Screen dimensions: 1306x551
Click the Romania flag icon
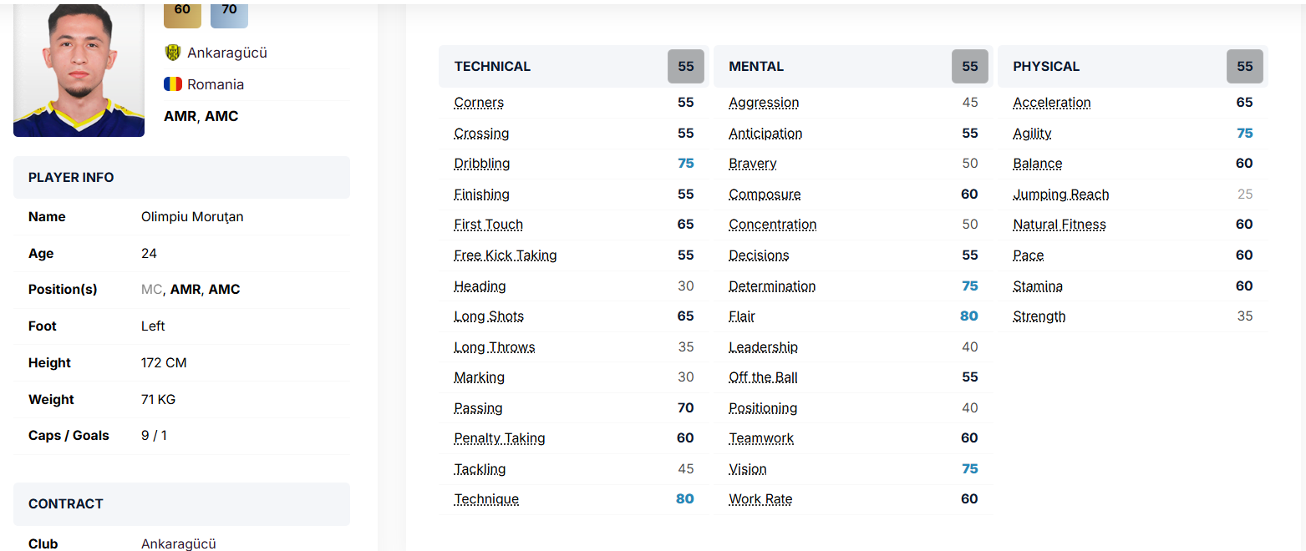(x=173, y=84)
